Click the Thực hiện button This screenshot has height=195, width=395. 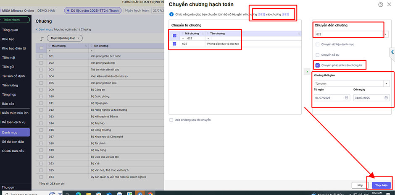382,185
